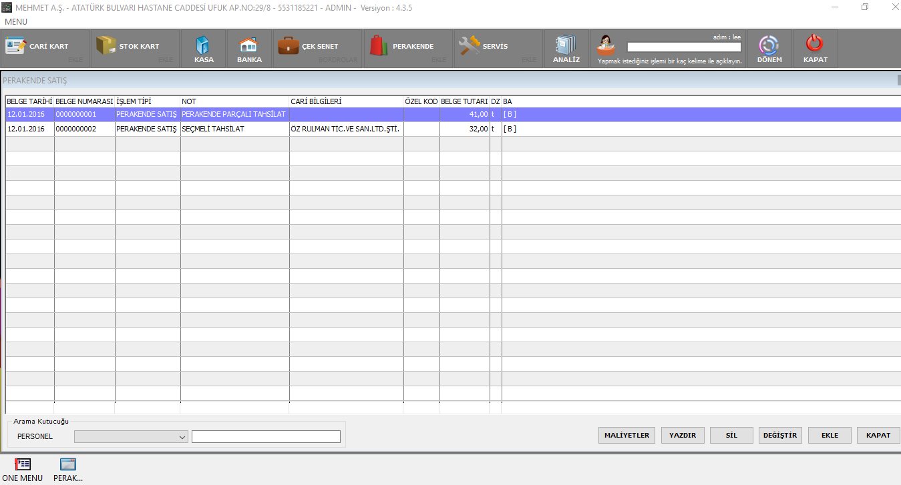Open the MENU menu bar item
901x485 pixels.
coord(16,22)
